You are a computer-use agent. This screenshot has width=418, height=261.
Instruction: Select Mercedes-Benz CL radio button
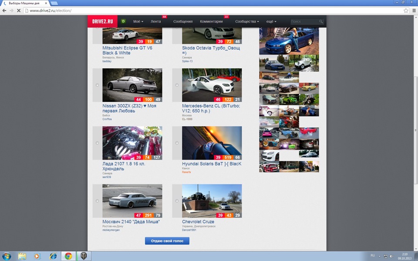coord(177,85)
